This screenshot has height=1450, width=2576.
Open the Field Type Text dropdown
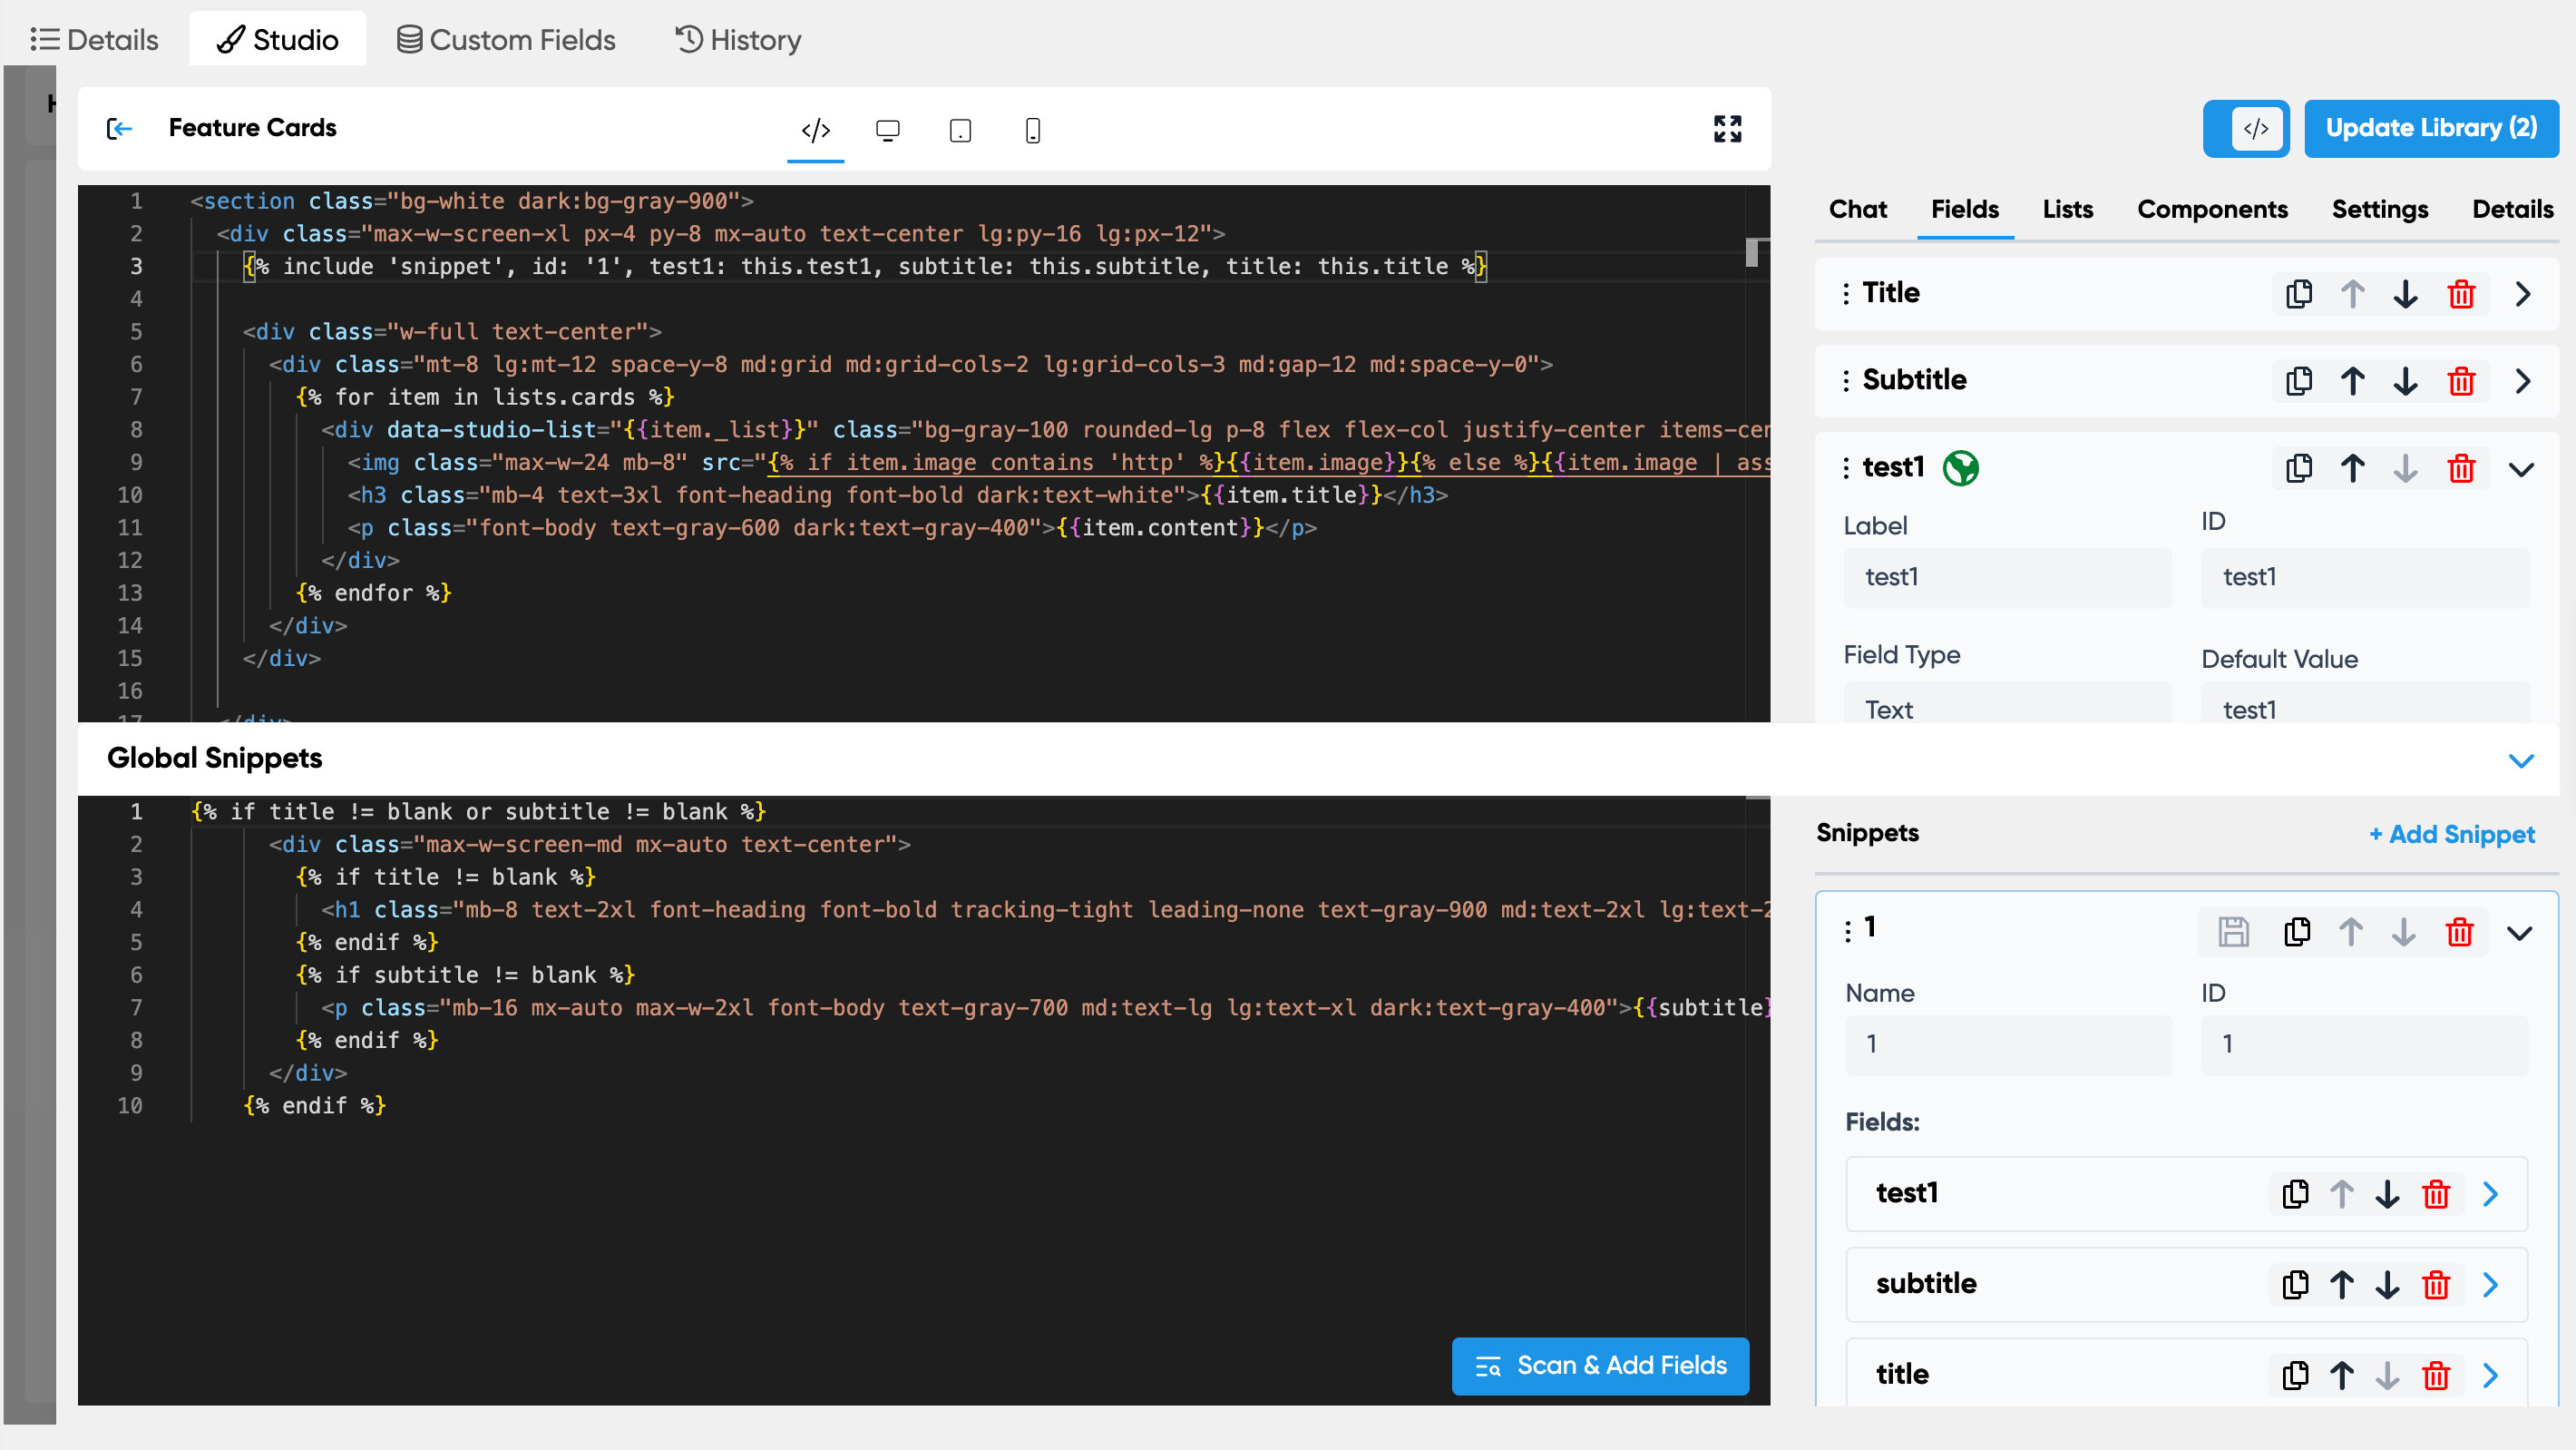point(2006,709)
